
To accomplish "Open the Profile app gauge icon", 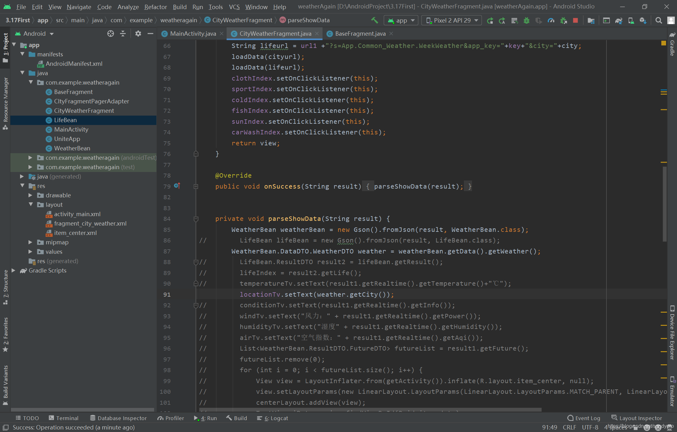I will pyautogui.click(x=551, y=20).
